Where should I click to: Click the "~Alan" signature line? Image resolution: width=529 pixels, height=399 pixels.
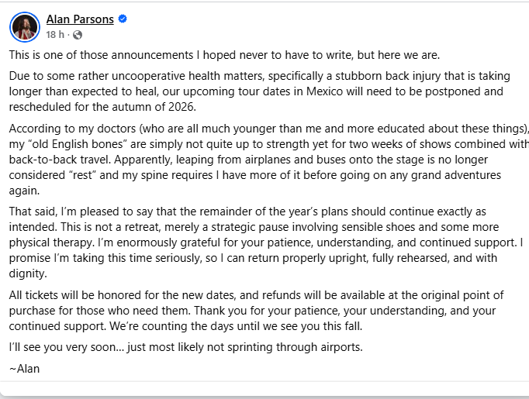pyautogui.click(x=24, y=369)
